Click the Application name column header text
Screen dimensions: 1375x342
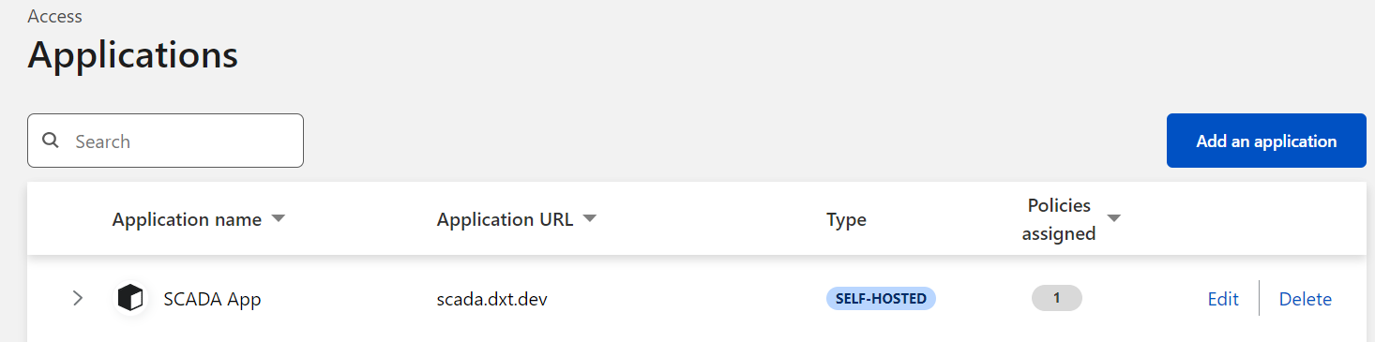(187, 219)
